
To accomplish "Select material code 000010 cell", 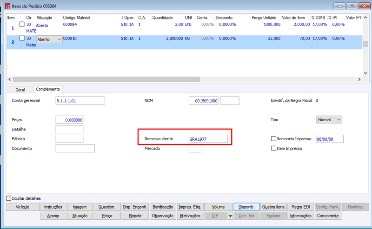I will pyautogui.click(x=70, y=38).
